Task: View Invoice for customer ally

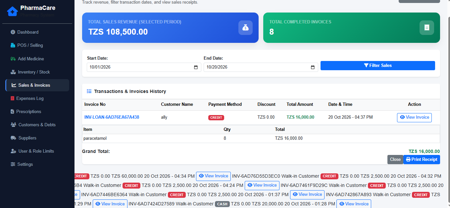Action: tap(414, 117)
